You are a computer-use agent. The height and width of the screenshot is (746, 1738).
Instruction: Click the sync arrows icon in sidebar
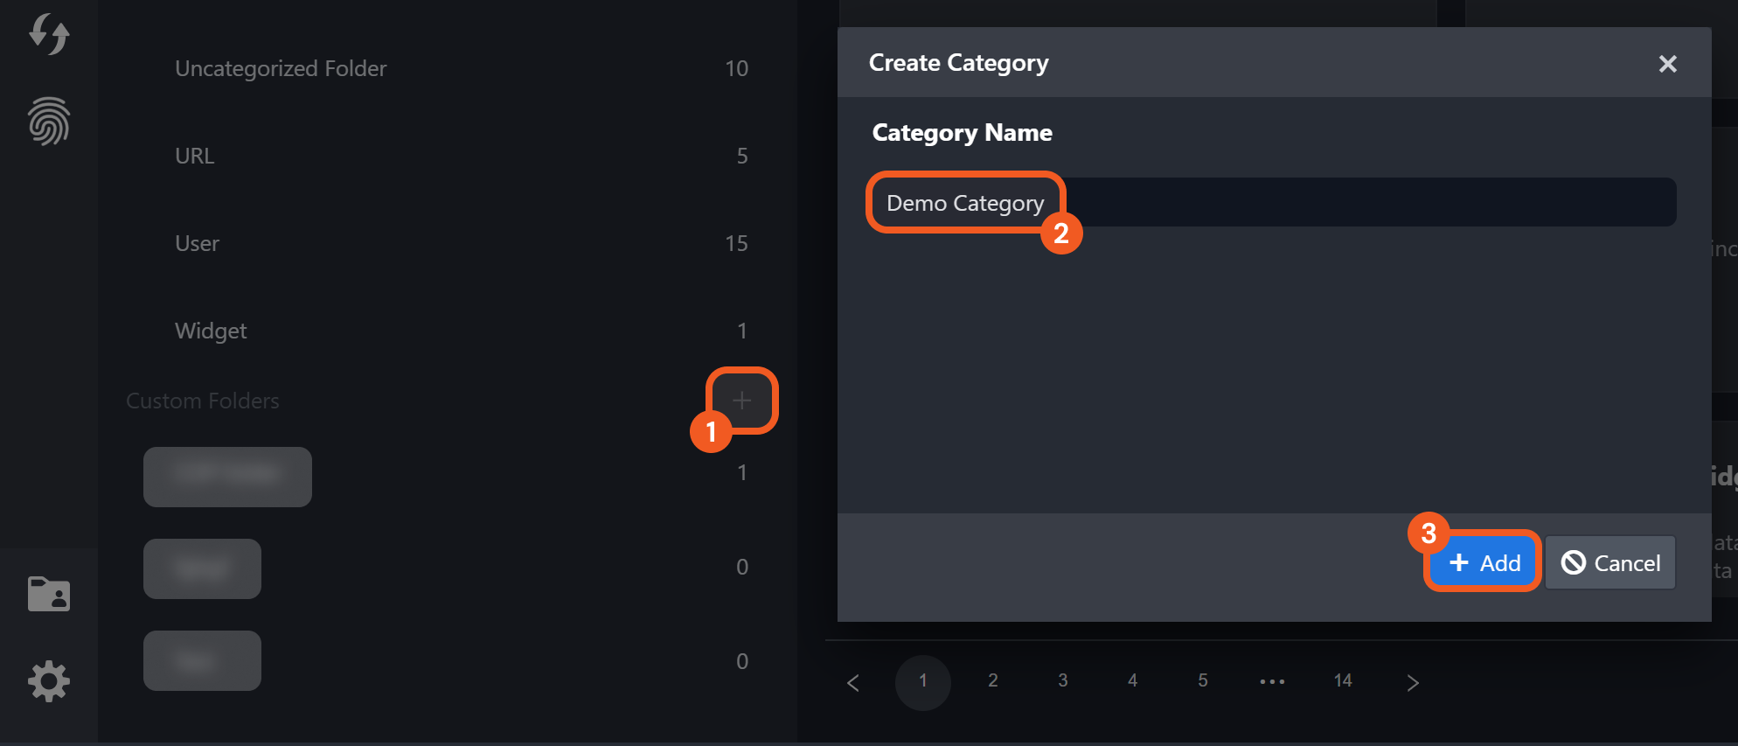coord(49,35)
